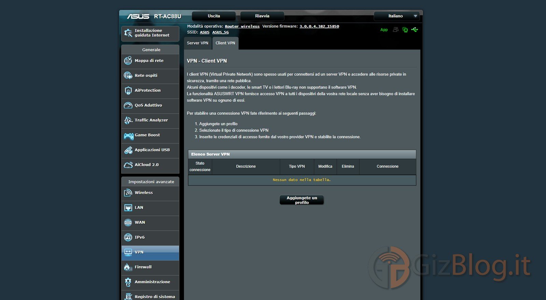The height and width of the screenshot is (300, 546).
Task: Click the connected clients users icon
Action: tap(396, 30)
